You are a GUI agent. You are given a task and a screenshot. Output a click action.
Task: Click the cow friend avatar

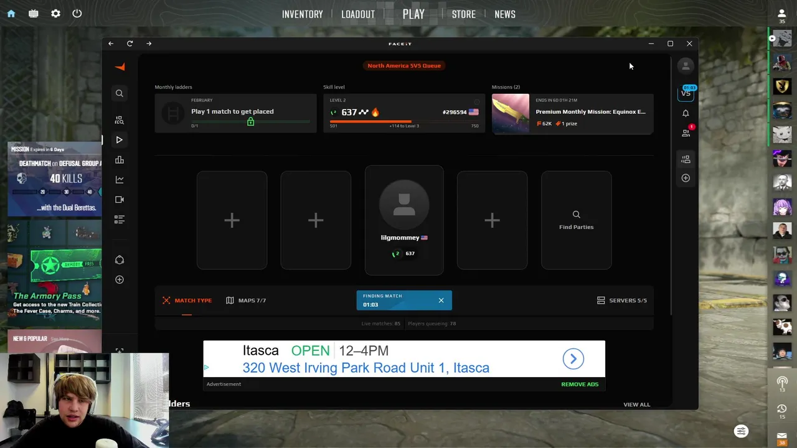pyautogui.click(x=782, y=326)
